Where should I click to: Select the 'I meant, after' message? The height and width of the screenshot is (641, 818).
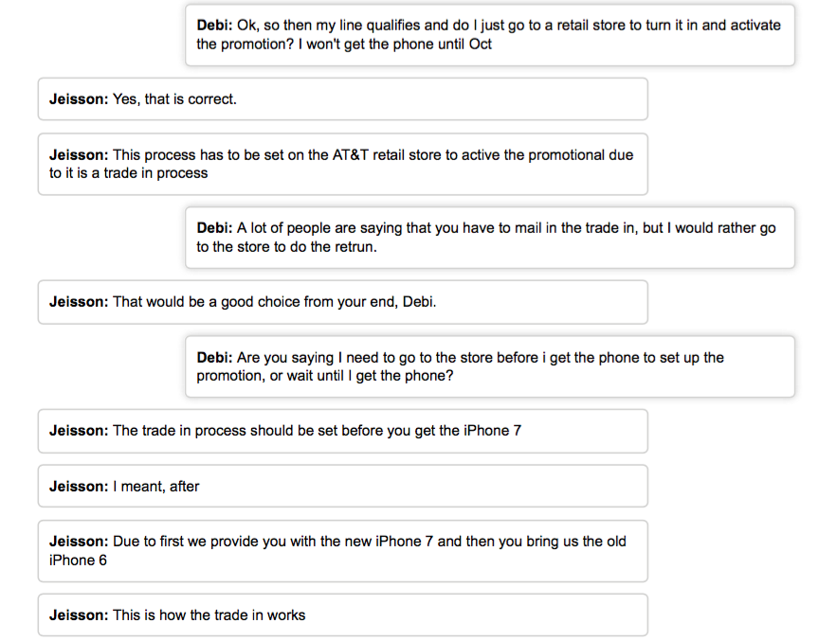343,487
